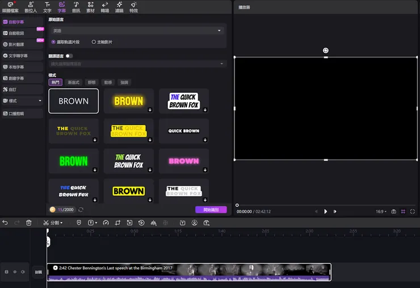
Task: Open the 原始語言 source language dropdown
Action: click(137, 31)
